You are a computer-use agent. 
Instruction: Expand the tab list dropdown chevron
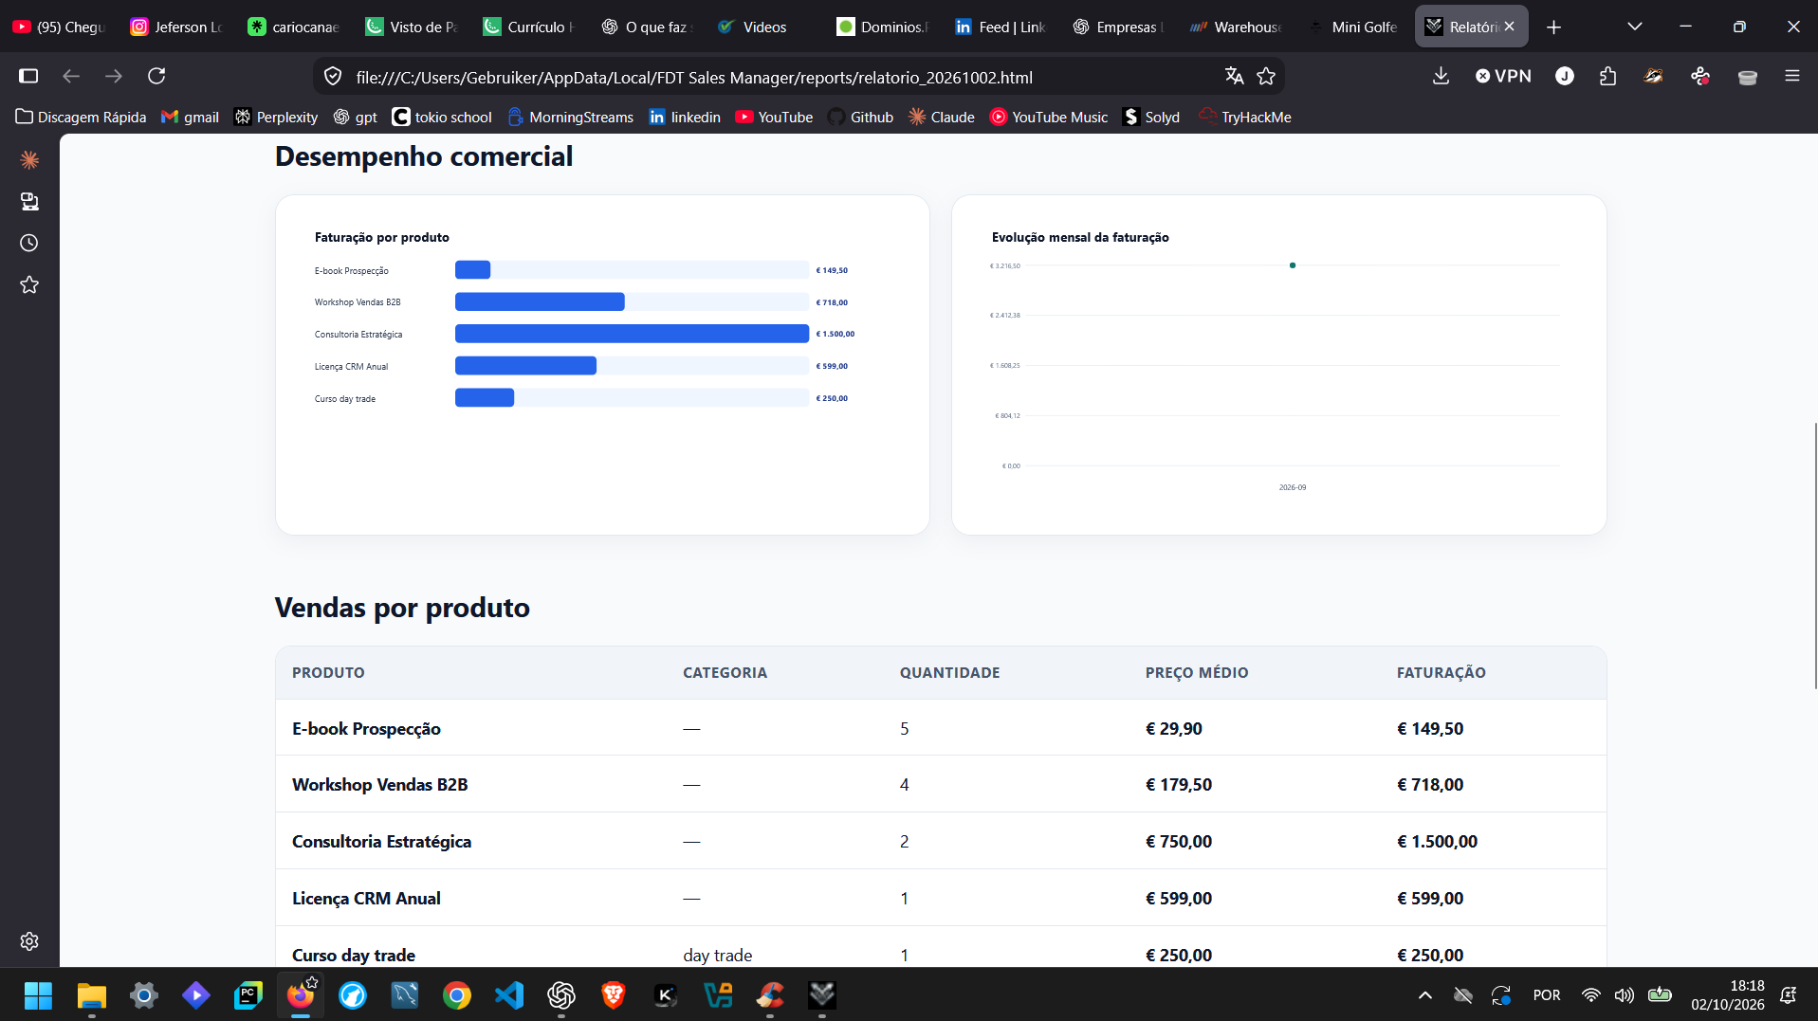1634,27
